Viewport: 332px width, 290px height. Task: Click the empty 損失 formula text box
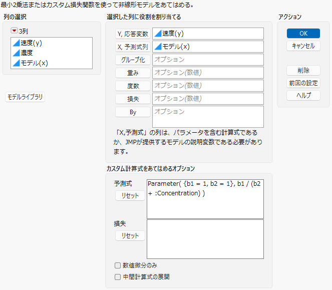205,239
